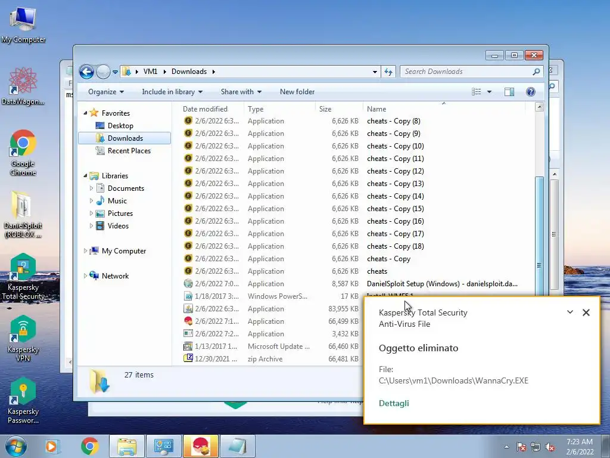Click the Explorer Forward navigation button

point(103,72)
